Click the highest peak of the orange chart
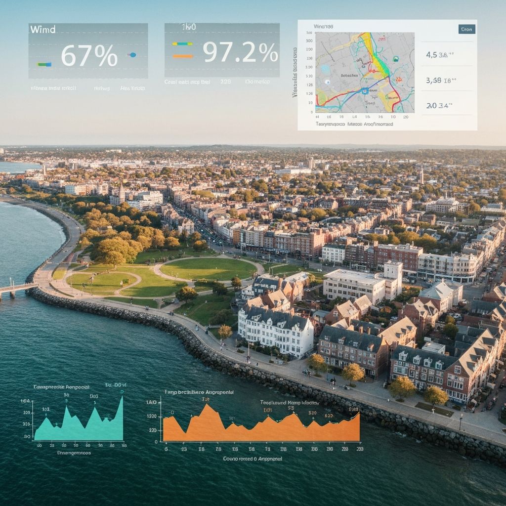Image resolution: width=506 pixels, height=506 pixels. pos(207,403)
